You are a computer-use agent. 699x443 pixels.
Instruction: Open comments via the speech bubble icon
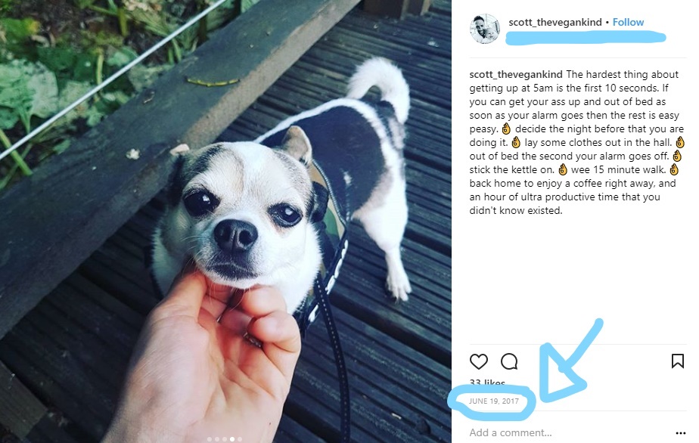tap(509, 361)
